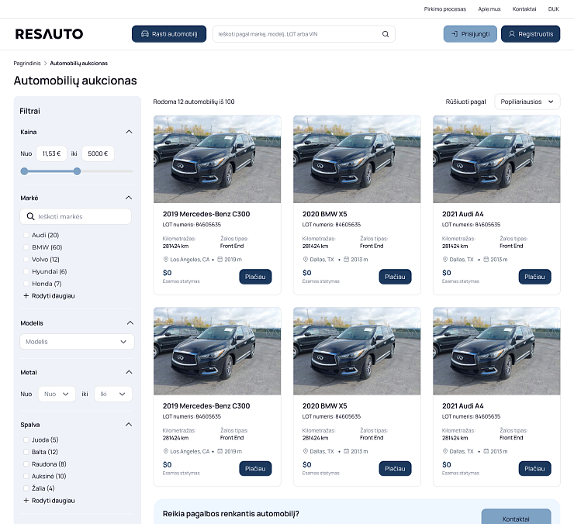Click the bottom 2019 Mercedes-Benz C300 title
Image resolution: width=574 pixels, height=524 pixels.
[x=206, y=406]
